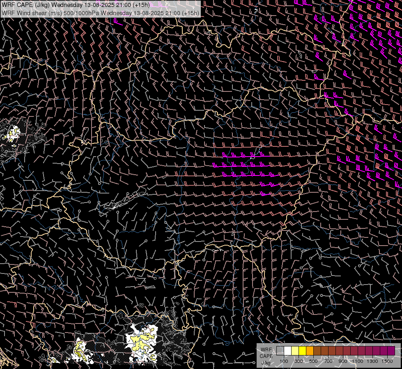Click the legend label '500'
This screenshot has height=369, width=402.
(x=313, y=361)
